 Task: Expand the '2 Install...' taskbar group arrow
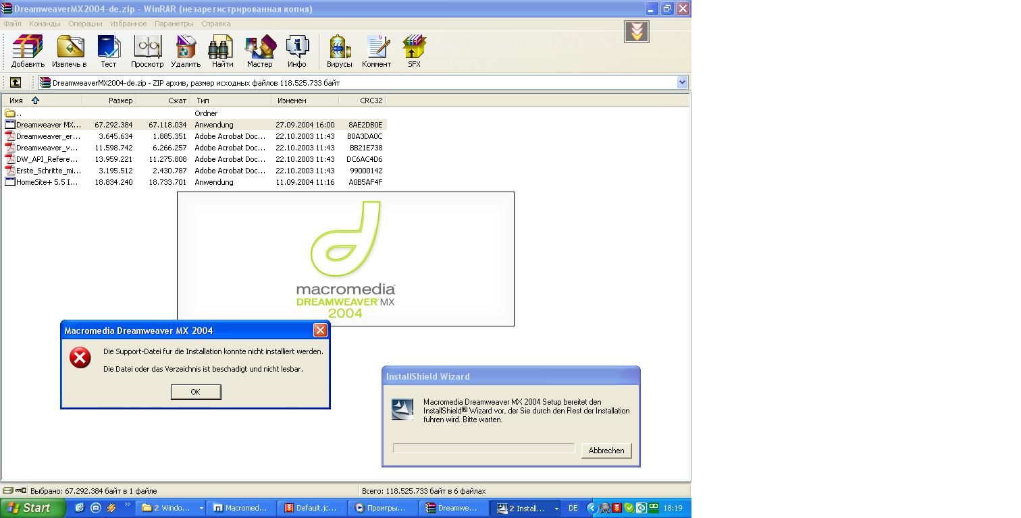click(556, 509)
